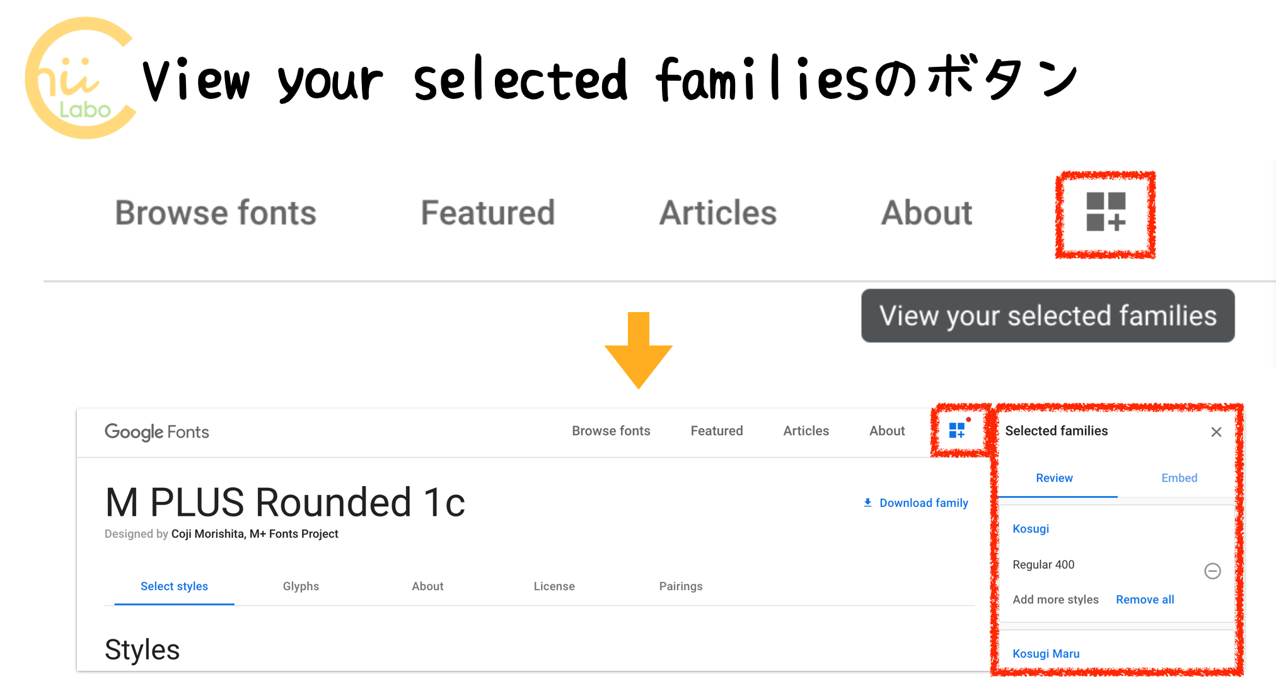Switch to the Embed tab
The image size is (1276, 691).
[x=1178, y=478]
